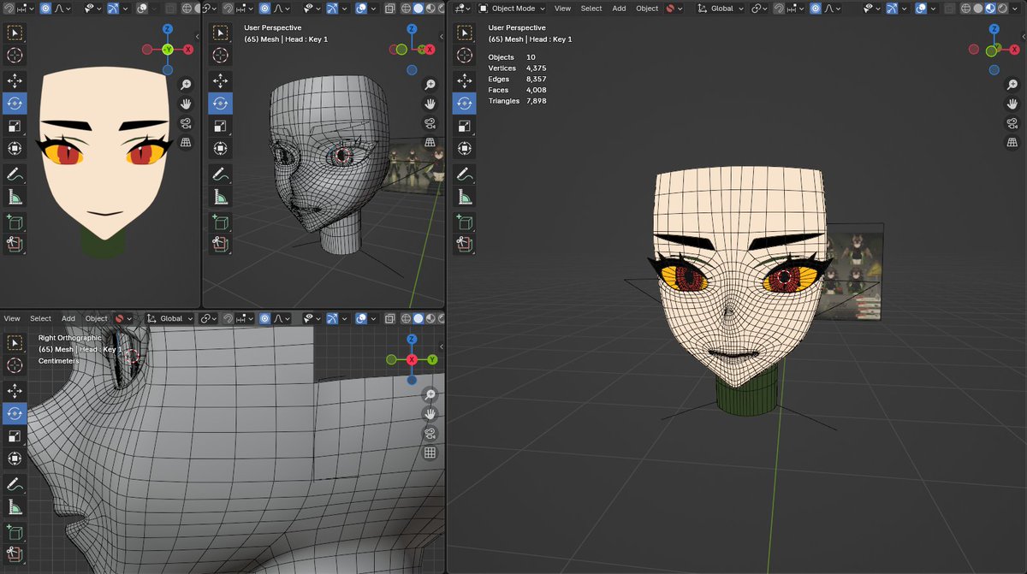Select the Scale tool in the main viewport toolbar
The image size is (1027, 574).
pos(463,125)
